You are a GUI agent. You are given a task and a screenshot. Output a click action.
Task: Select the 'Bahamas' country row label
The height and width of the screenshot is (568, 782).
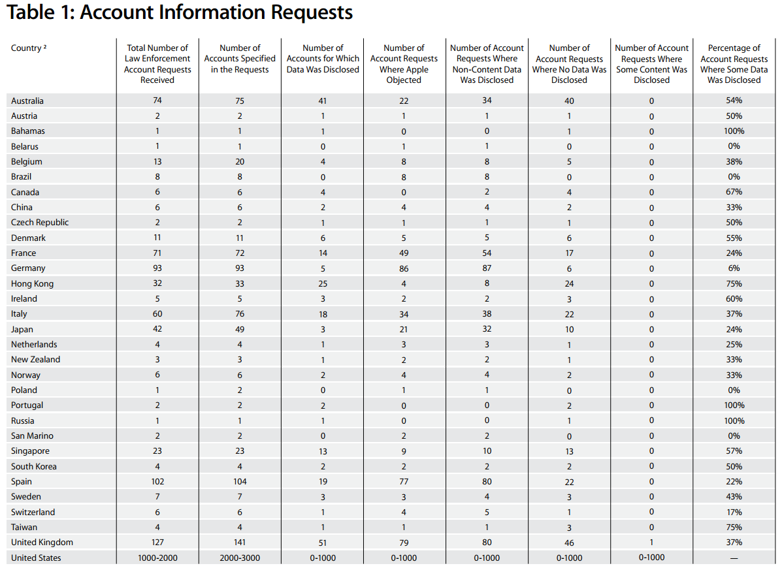(28, 131)
